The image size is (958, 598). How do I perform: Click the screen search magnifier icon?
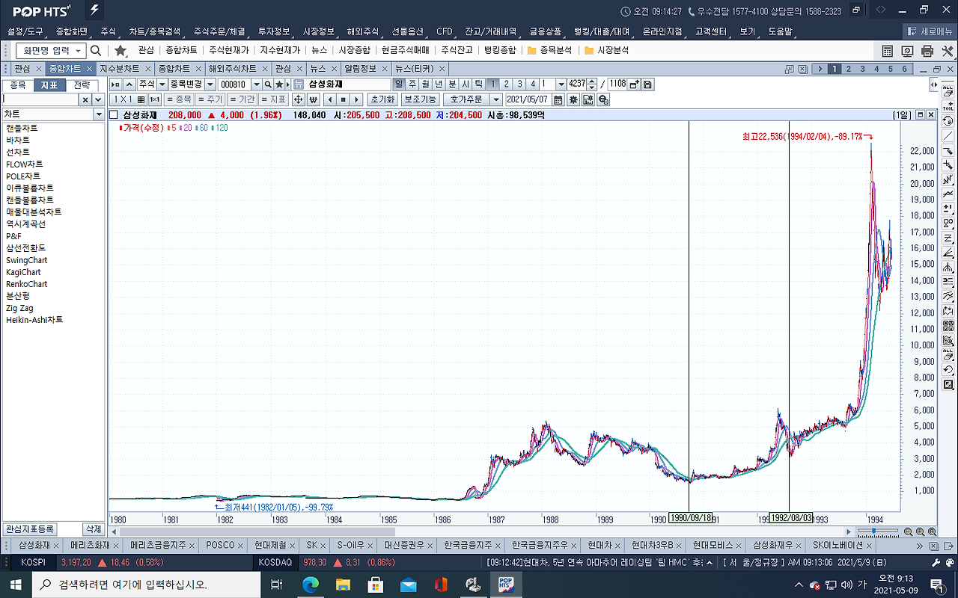click(x=96, y=51)
